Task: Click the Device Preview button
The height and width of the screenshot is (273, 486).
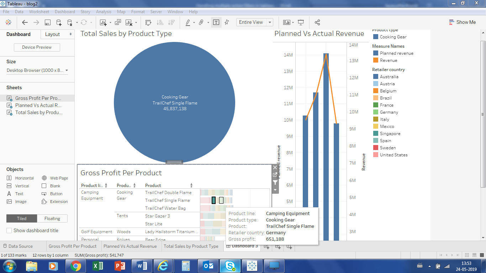Action: [x=37, y=47]
